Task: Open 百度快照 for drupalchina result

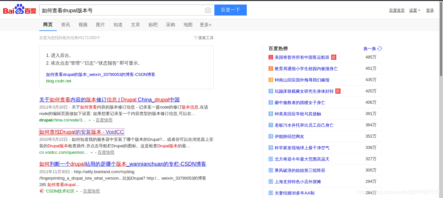Action: 104,120
